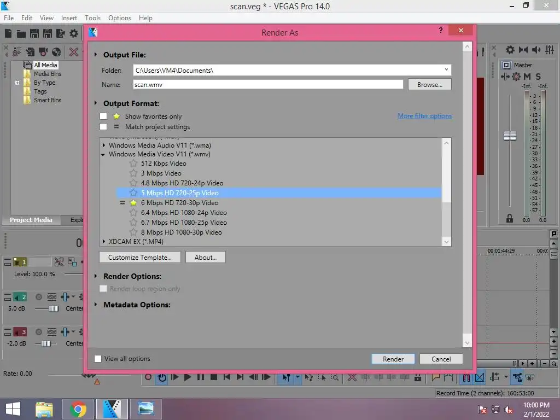Collapse the Output File section arrow
This screenshot has width=560, height=420.
click(x=96, y=55)
